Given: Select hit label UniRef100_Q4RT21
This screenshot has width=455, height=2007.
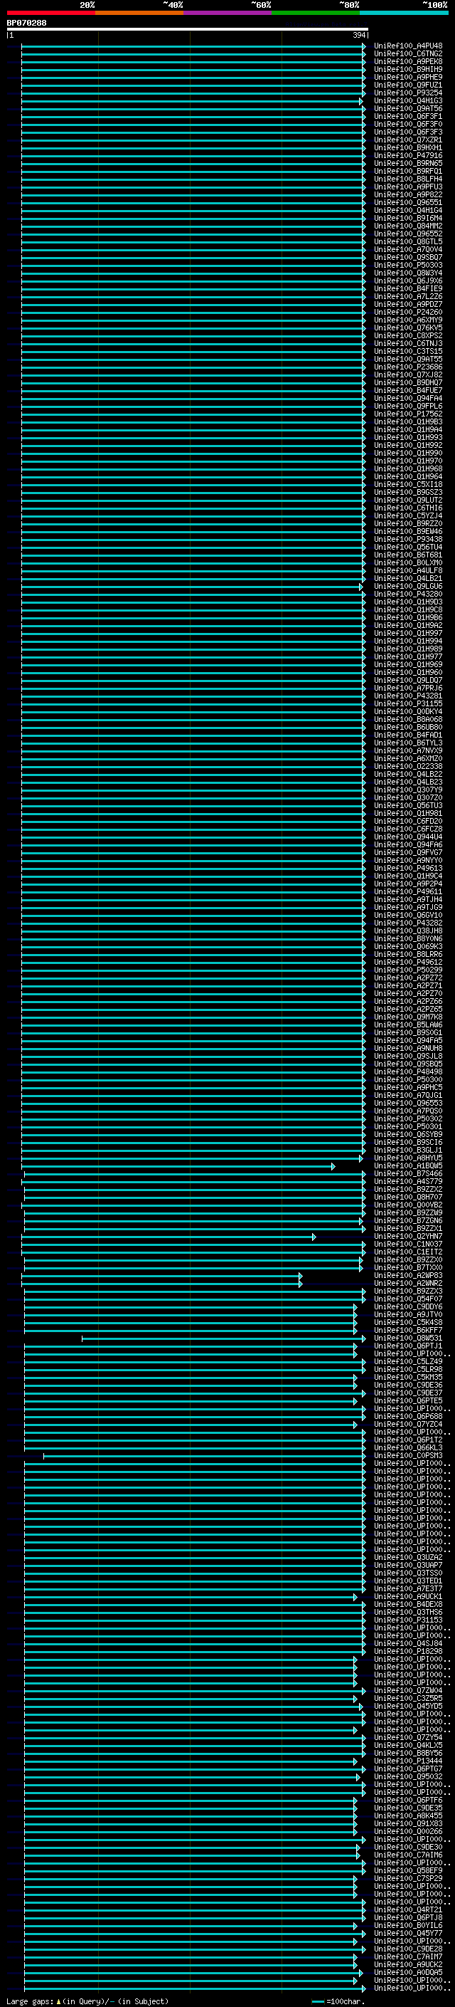Looking at the screenshot, I should pos(407,1910).
